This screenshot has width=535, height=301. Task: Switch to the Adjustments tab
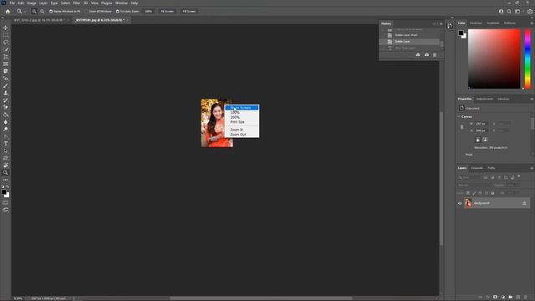485,99
